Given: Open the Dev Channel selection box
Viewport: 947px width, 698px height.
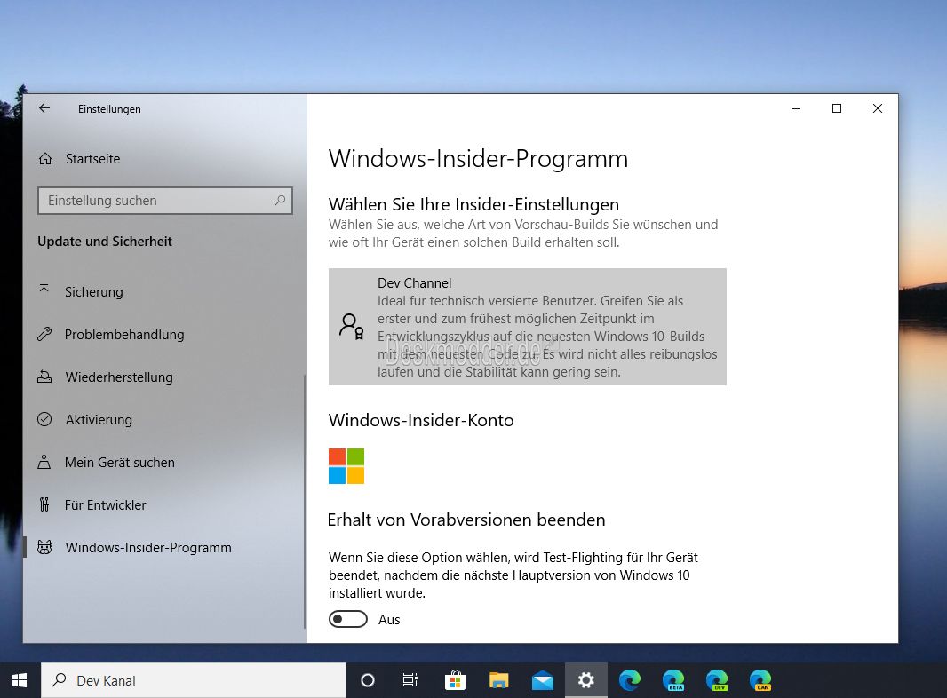Looking at the screenshot, I should pyautogui.click(x=528, y=327).
